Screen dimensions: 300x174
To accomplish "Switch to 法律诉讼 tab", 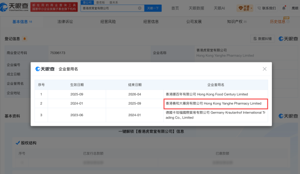I will pyautogui.click(x=65, y=22).
